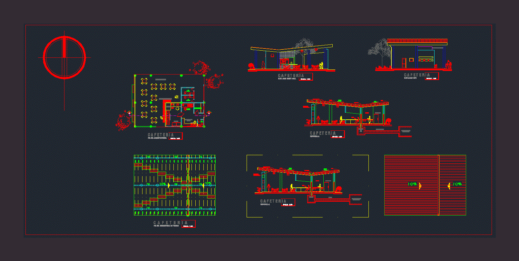Click underground tank right of framed section

coord(356,199)
